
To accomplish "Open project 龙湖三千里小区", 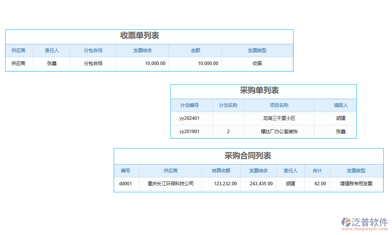I will (279, 118).
